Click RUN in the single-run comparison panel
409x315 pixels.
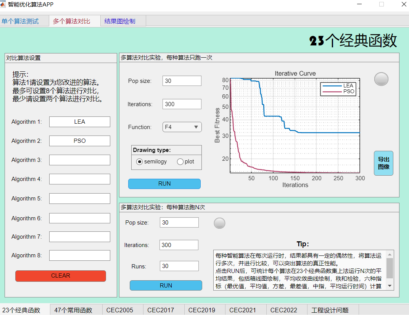164,184
